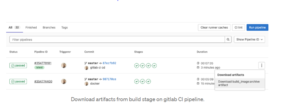This screenshot has height=110, width=294.
Task: Open the three-dot actions menu for latest pipeline
Action: click(262, 65)
